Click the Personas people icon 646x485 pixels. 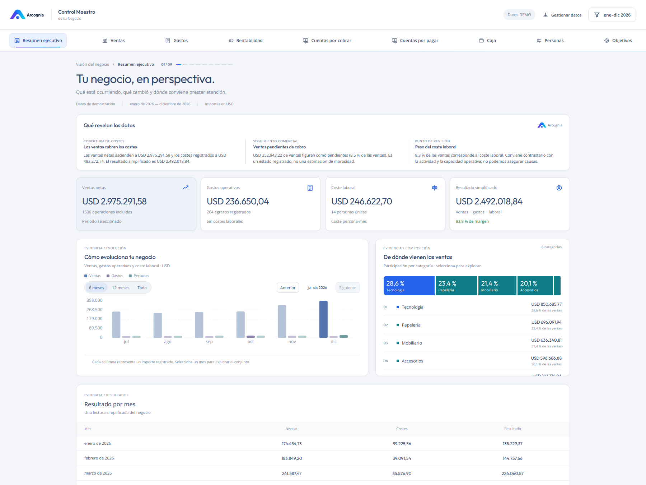[x=539, y=41]
